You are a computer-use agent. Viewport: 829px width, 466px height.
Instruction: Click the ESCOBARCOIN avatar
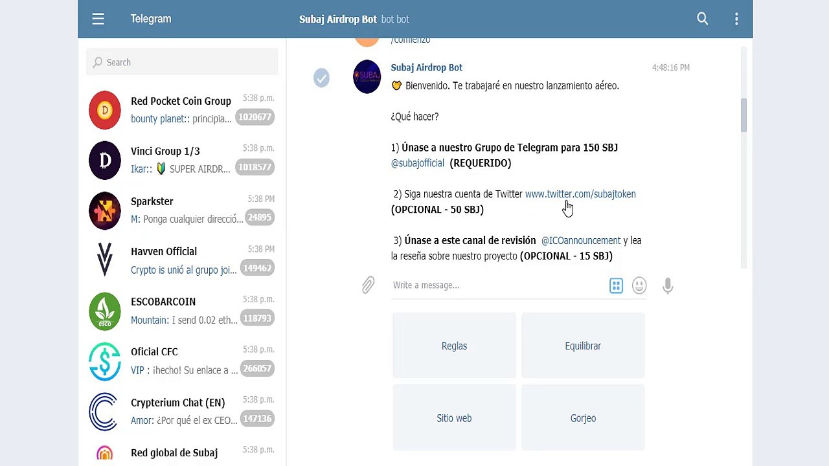[x=105, y=311]
